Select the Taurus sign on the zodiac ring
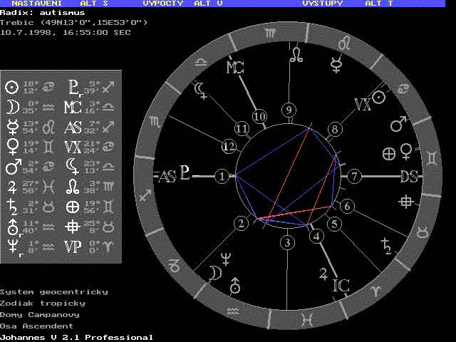Viewport: 456px width, 342px height. point(421,231)
